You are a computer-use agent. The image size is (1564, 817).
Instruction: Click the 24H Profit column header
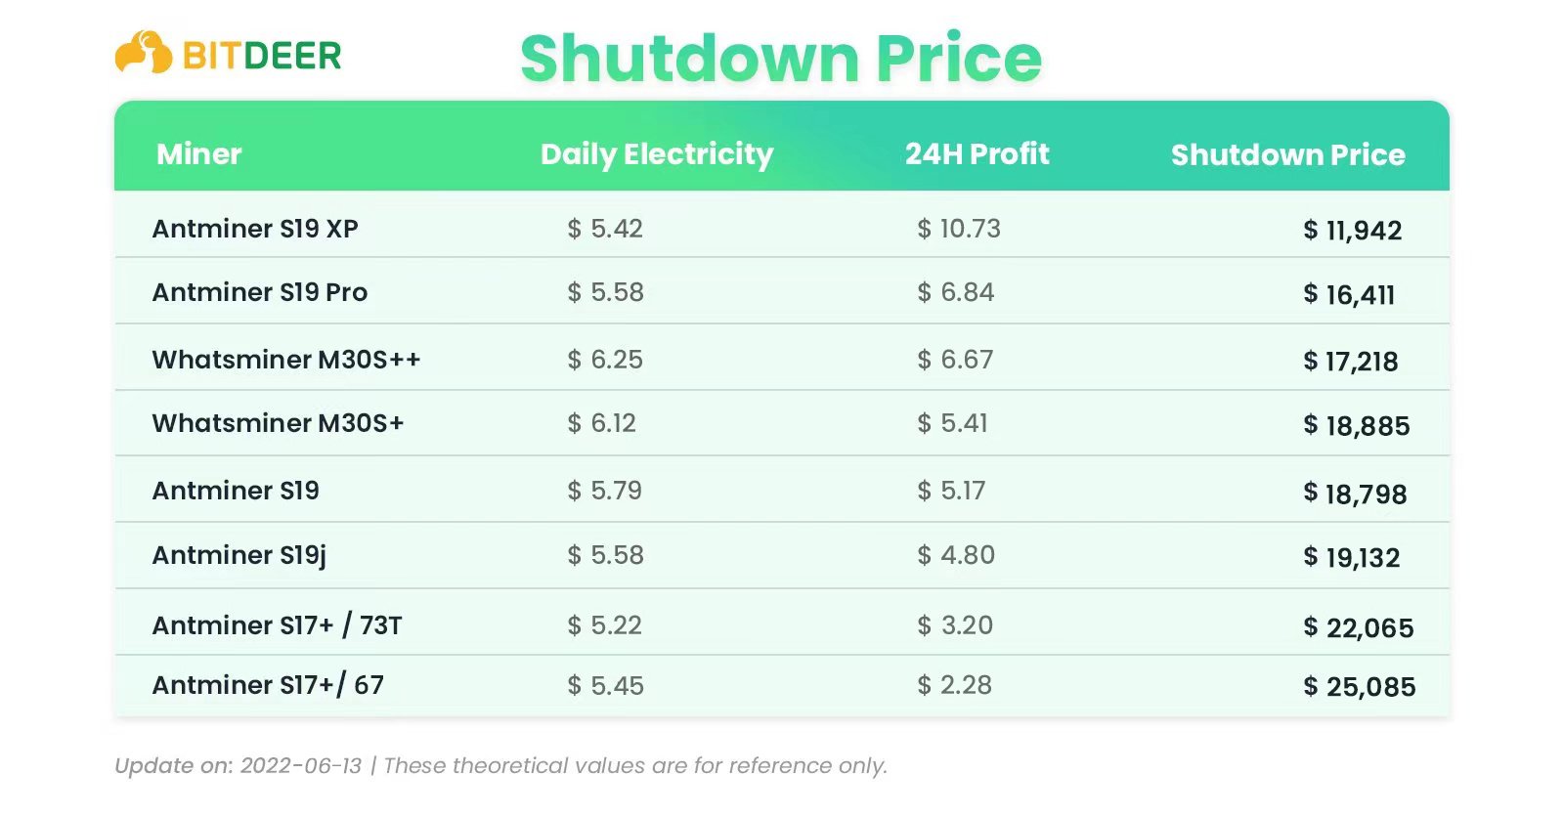click(x=977, y=153)
